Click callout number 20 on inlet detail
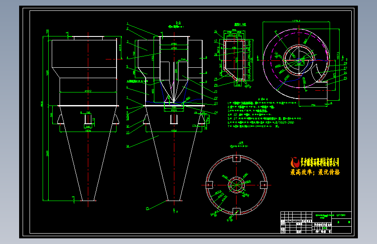This screenshot has width=377, height=244. [x=216, y=85]
